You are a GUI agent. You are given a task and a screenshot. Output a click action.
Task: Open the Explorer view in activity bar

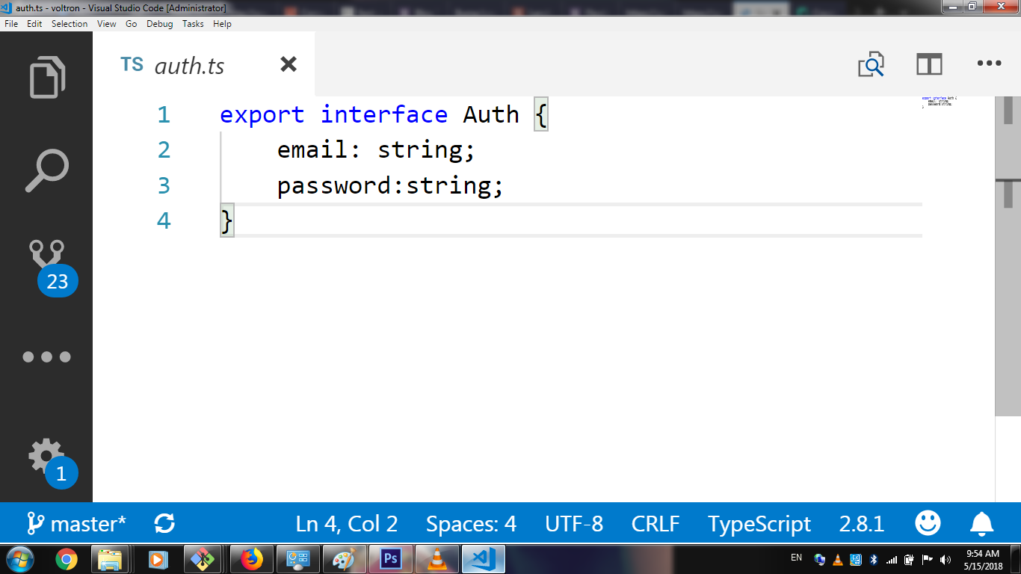click(46, 77)
